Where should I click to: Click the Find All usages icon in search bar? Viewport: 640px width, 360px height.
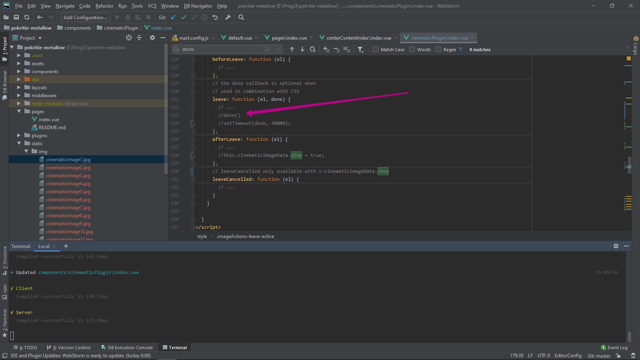[x=313, y=49]
